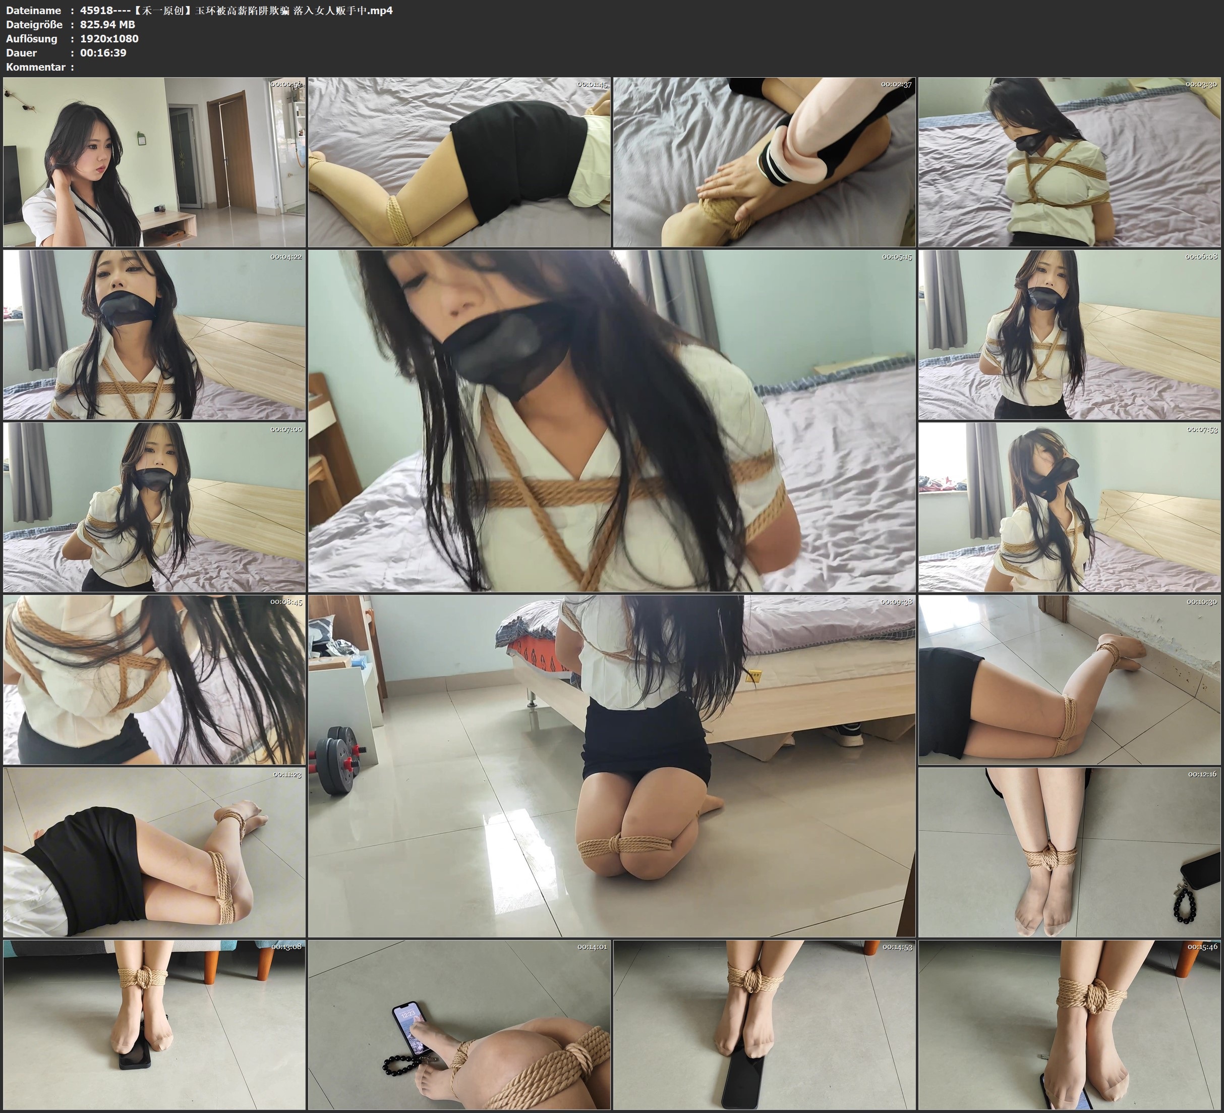Open the thumbnail at 00:10:30
This screenshot has width=1224, height=1113.
point(1069,680)
